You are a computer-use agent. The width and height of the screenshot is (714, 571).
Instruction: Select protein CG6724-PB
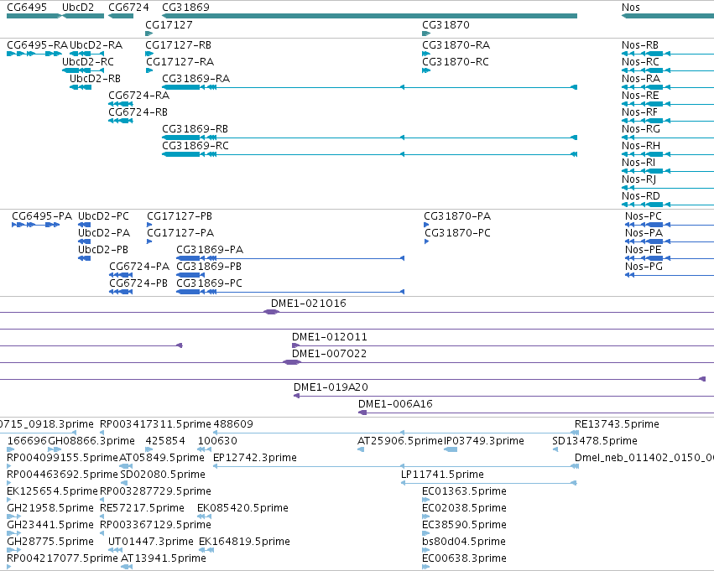(138, 283)
